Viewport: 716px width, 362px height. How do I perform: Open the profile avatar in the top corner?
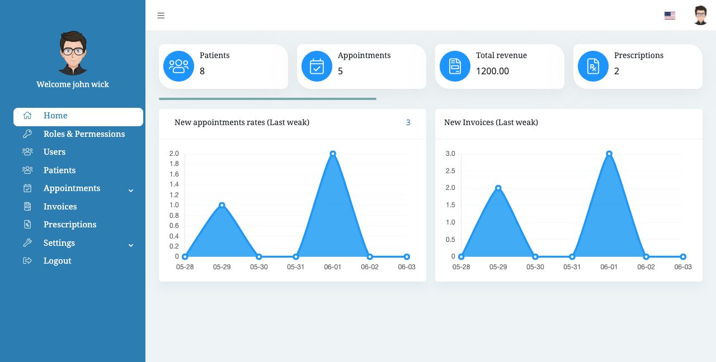pos(700,16)
